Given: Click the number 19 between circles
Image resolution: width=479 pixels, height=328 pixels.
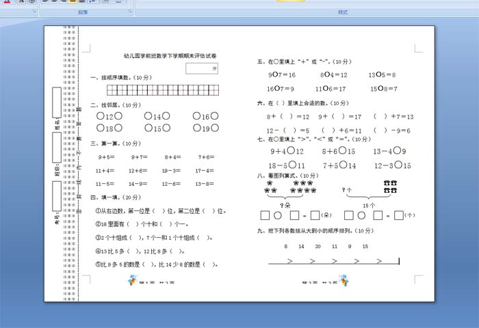Looking at the screenshot, I should [x=206, y=128].
